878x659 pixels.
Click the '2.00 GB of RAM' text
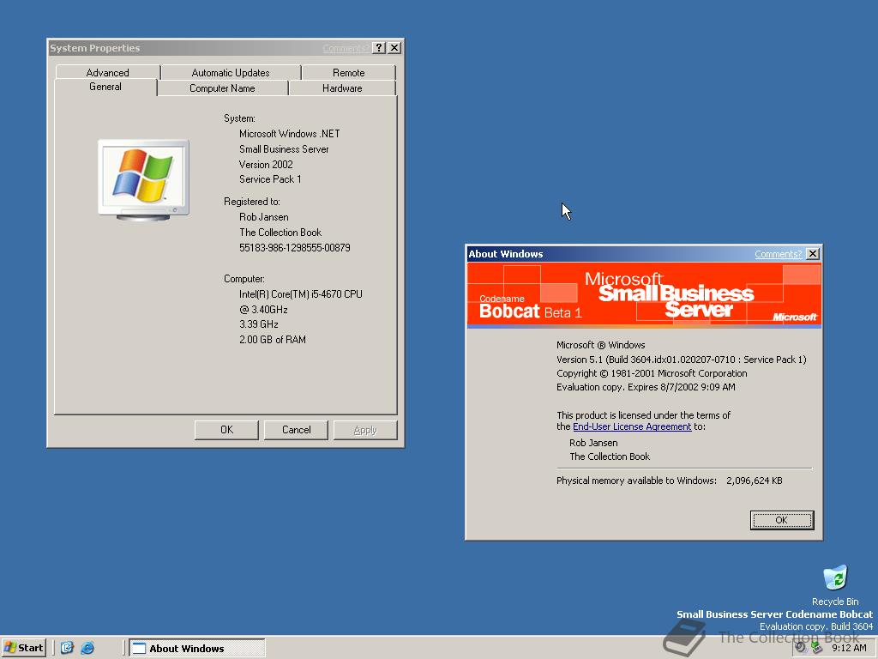click(x=273, y=340)
